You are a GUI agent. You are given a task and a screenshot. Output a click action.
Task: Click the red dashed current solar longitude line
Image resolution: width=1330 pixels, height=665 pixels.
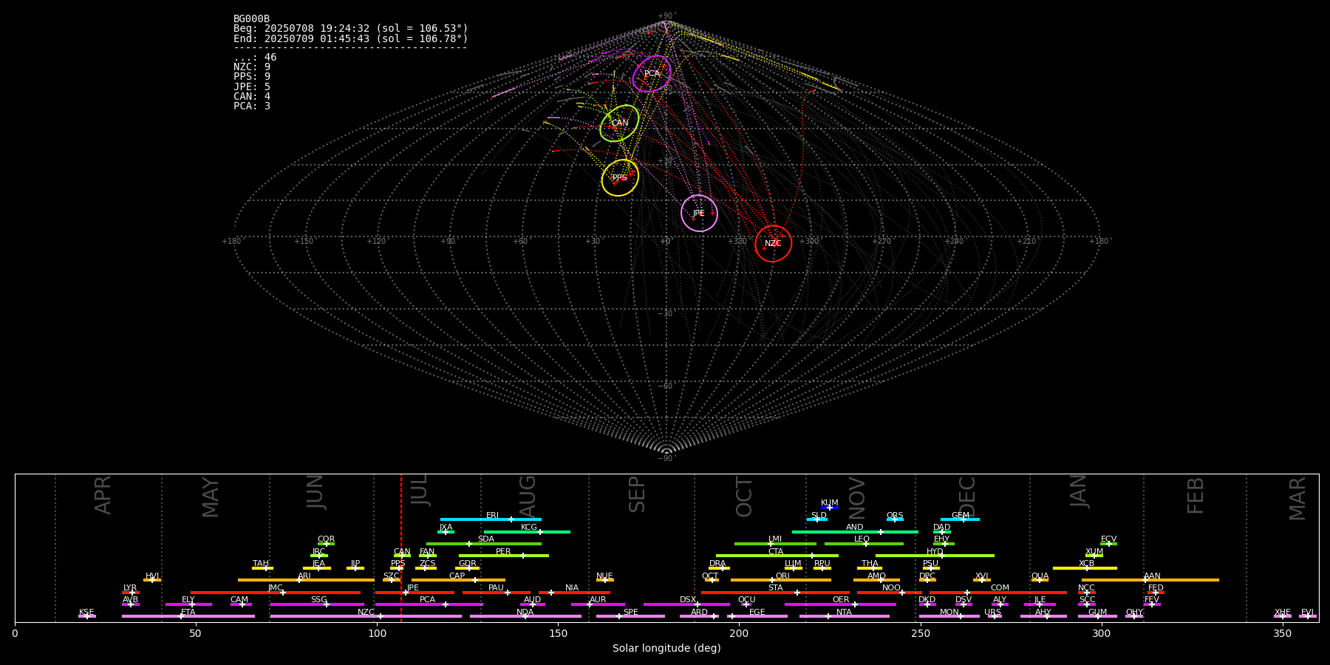[x=401, y=548]
